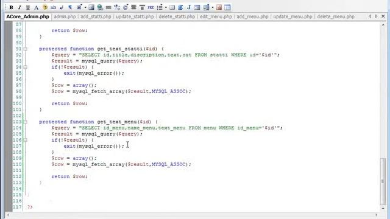This screenshot has height=219, width=390.
Task: Toggle bold formatting with the B icon
Action: [x=11, y=7]
